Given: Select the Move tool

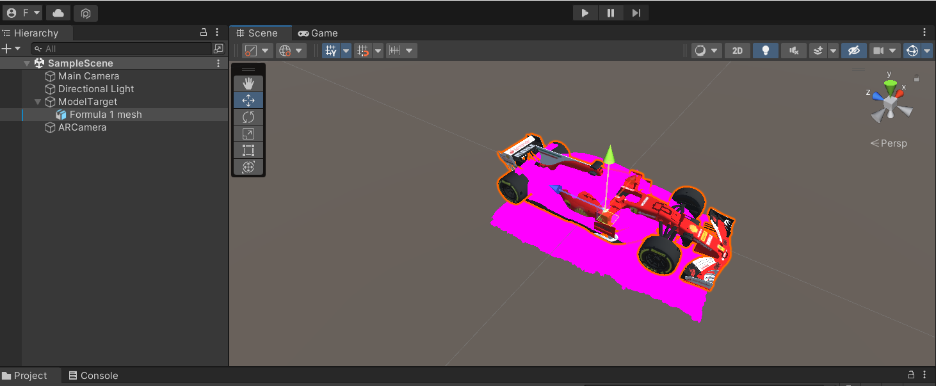Looking at the screenshot, I should 248,100.
